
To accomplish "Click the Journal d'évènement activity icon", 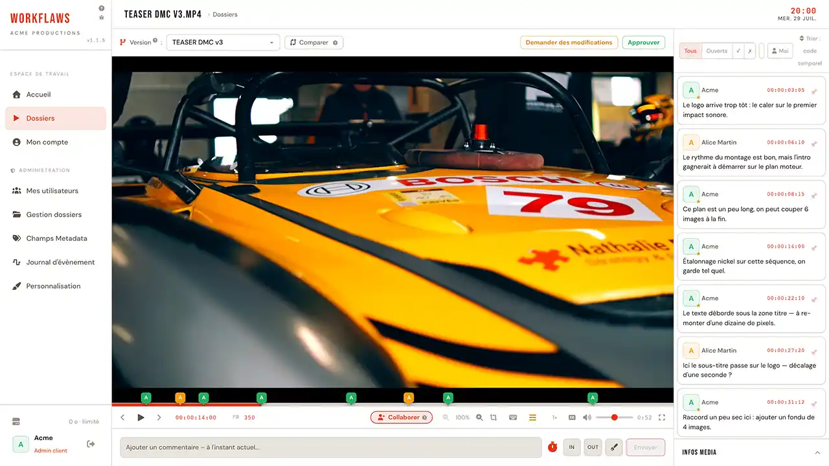I will click(17, 262).
